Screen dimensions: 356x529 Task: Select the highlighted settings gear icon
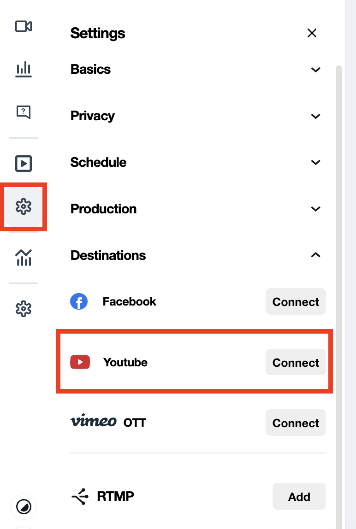click(x=24, y=207)
